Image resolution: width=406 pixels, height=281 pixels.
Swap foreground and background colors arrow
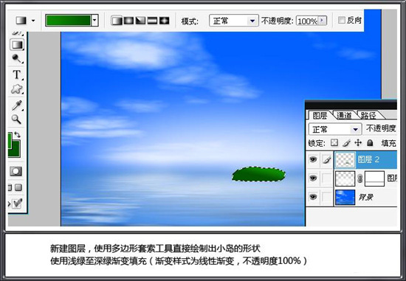coord(18,134)
